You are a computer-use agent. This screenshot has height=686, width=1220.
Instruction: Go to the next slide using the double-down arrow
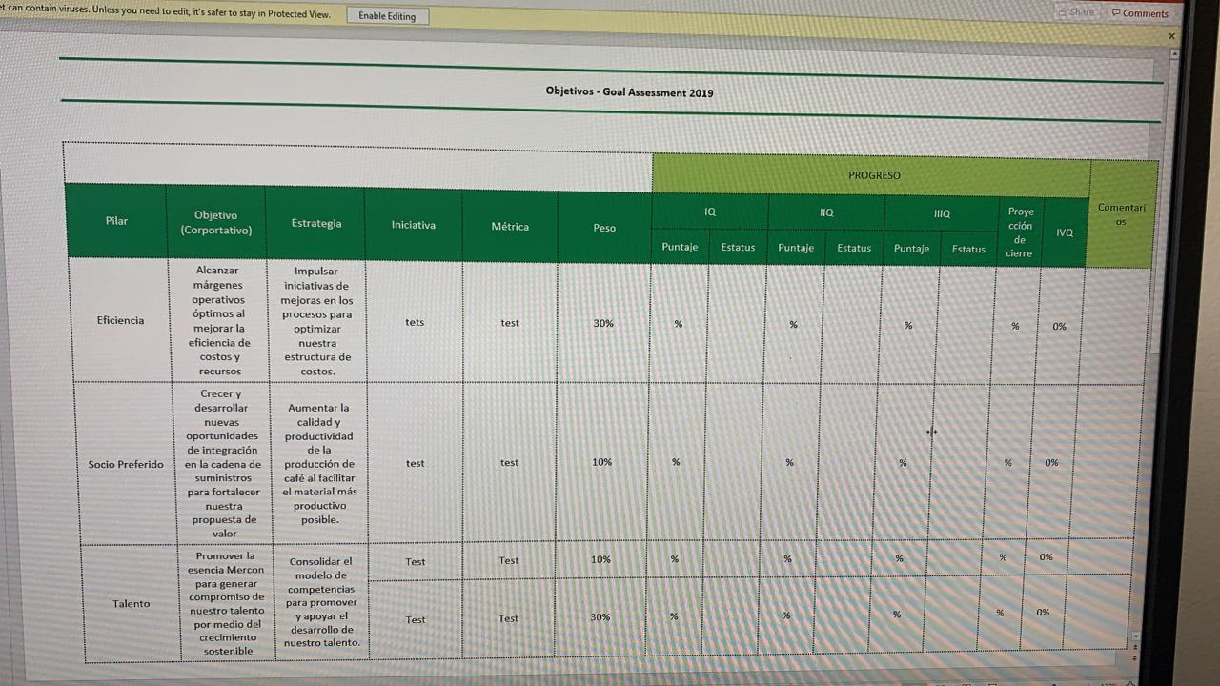1133,658
